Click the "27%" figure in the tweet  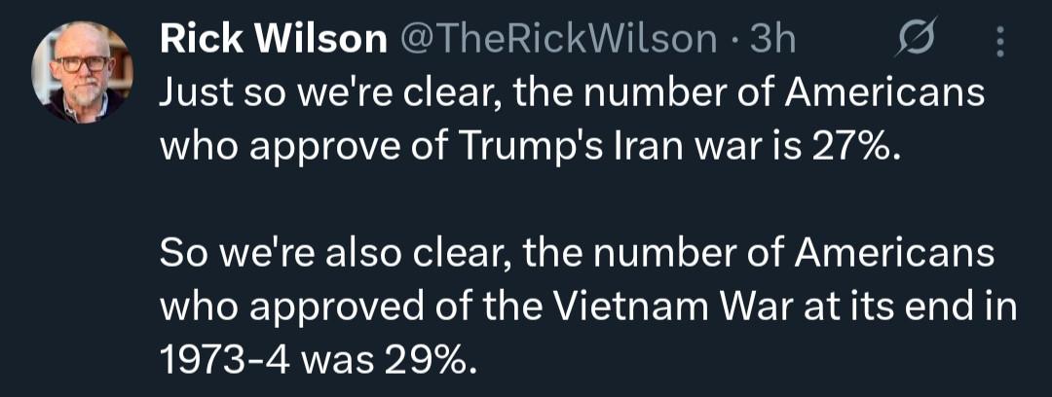[x=849, y=146]
